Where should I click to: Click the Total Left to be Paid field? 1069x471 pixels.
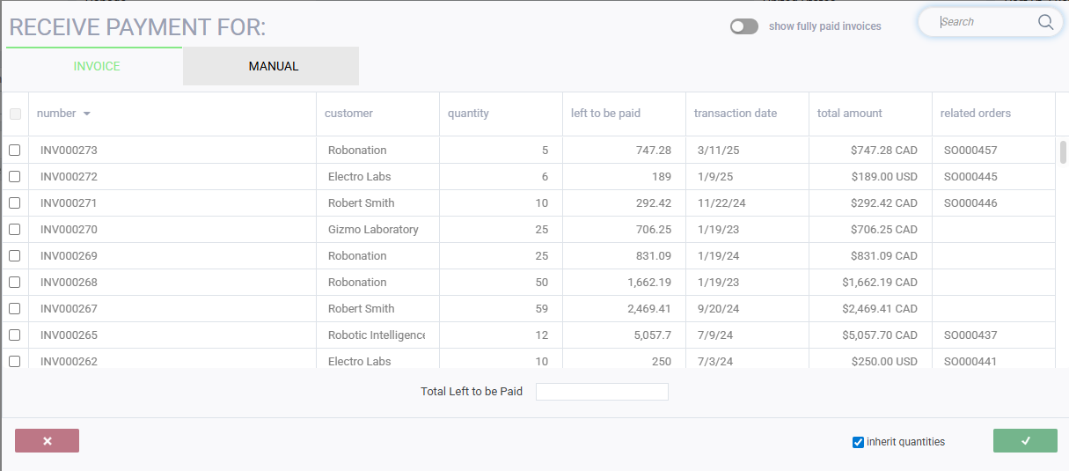point(602,392)
